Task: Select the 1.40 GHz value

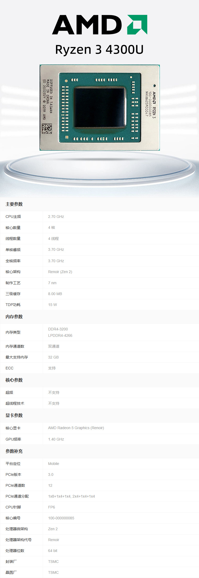Action: click(x=56, y=439)
